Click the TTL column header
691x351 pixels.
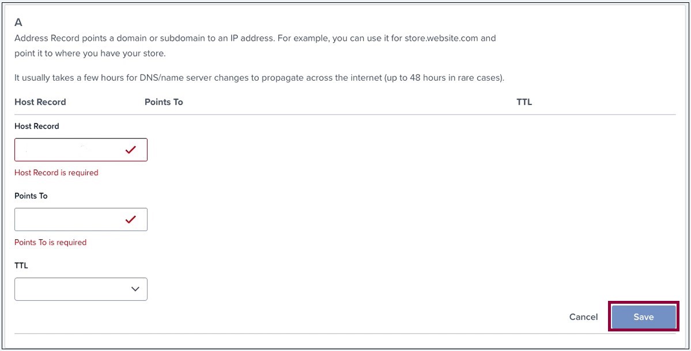[x=524, y=102]
